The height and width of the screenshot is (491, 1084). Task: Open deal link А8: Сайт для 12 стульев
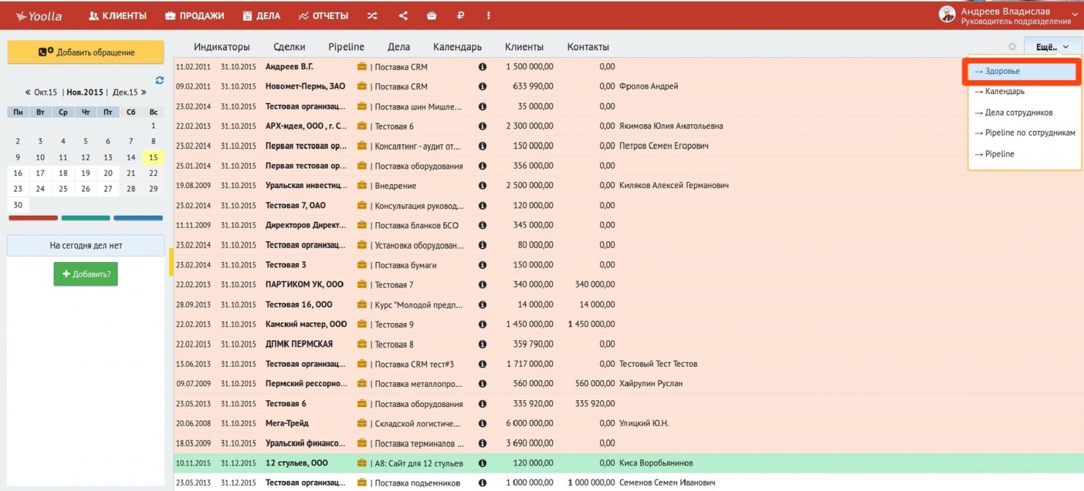click(419, 463)
